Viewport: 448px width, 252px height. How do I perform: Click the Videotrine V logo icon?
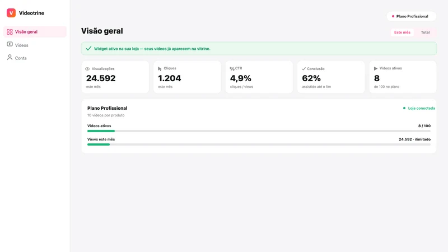[11, 13]
